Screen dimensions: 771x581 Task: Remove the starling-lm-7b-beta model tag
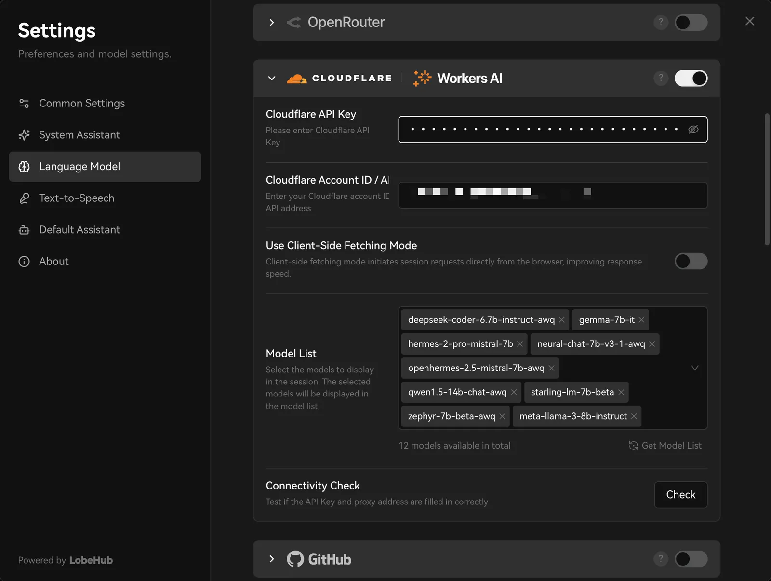pyautogui.click(x=621, y=392)
